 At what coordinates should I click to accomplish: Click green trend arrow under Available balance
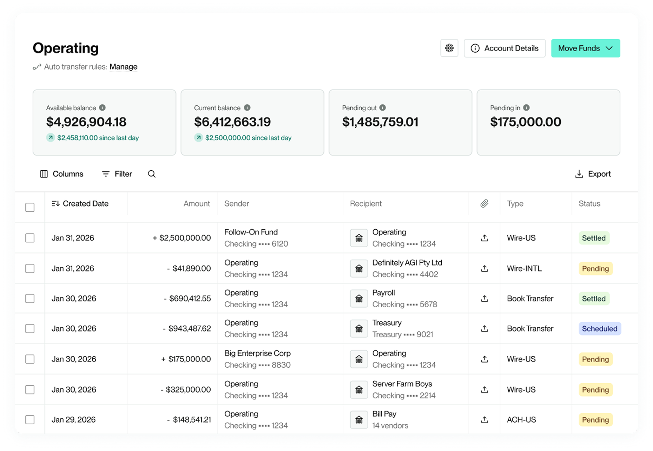coord(51,138)
